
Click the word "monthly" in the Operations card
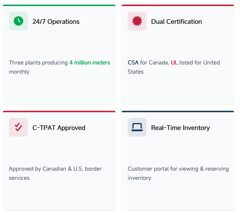[19, 72]
